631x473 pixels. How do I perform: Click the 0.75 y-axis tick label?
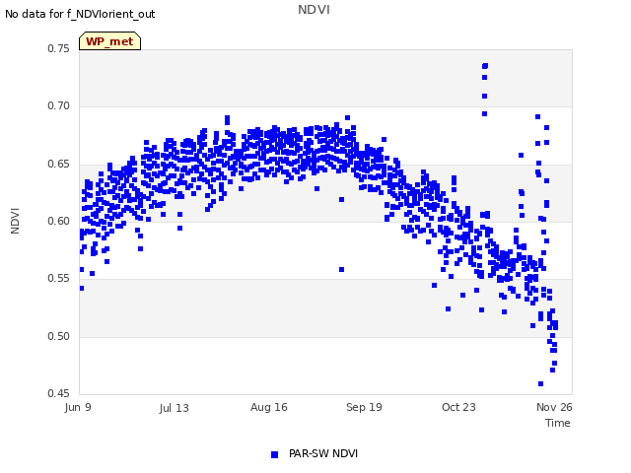point(59,48)
